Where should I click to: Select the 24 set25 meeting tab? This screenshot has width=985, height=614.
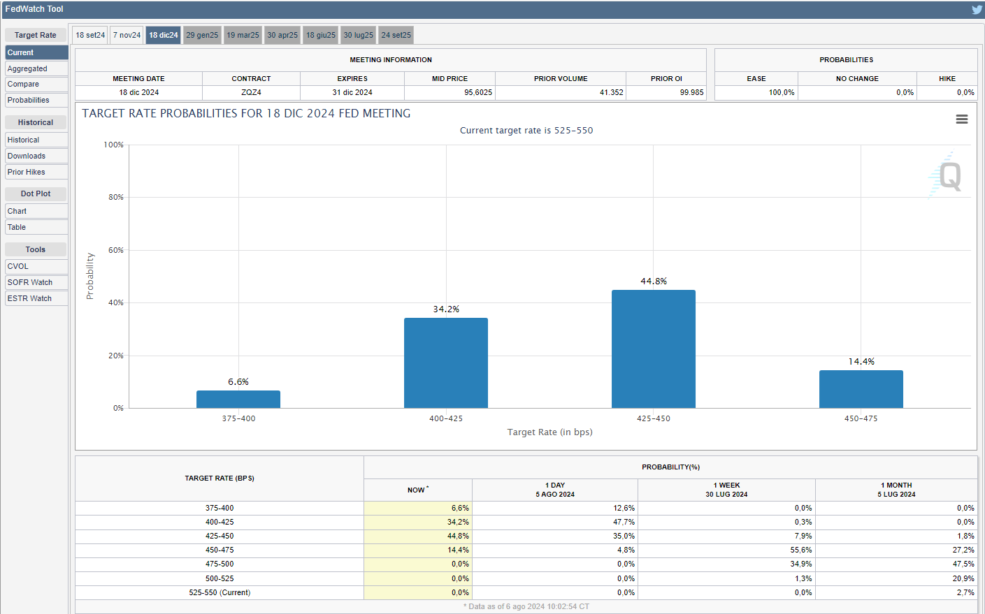pos(396,35)
